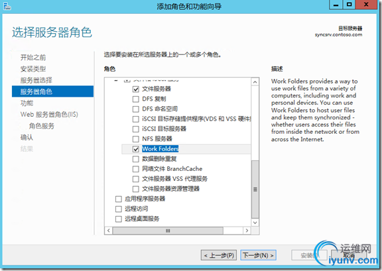382x271 pixels.
Task: Check the 应用程序服务器 role checkbox
Action: coord(119,199)
